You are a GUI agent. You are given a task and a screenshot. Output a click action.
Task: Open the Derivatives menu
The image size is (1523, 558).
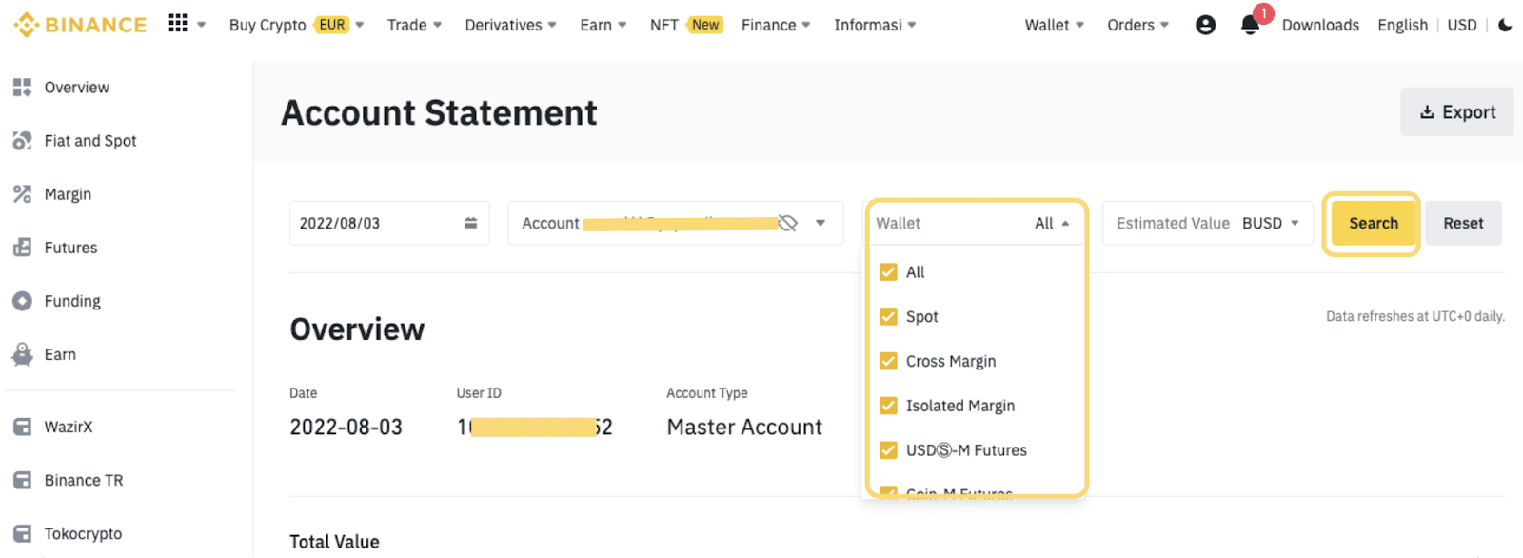(509, 25)
